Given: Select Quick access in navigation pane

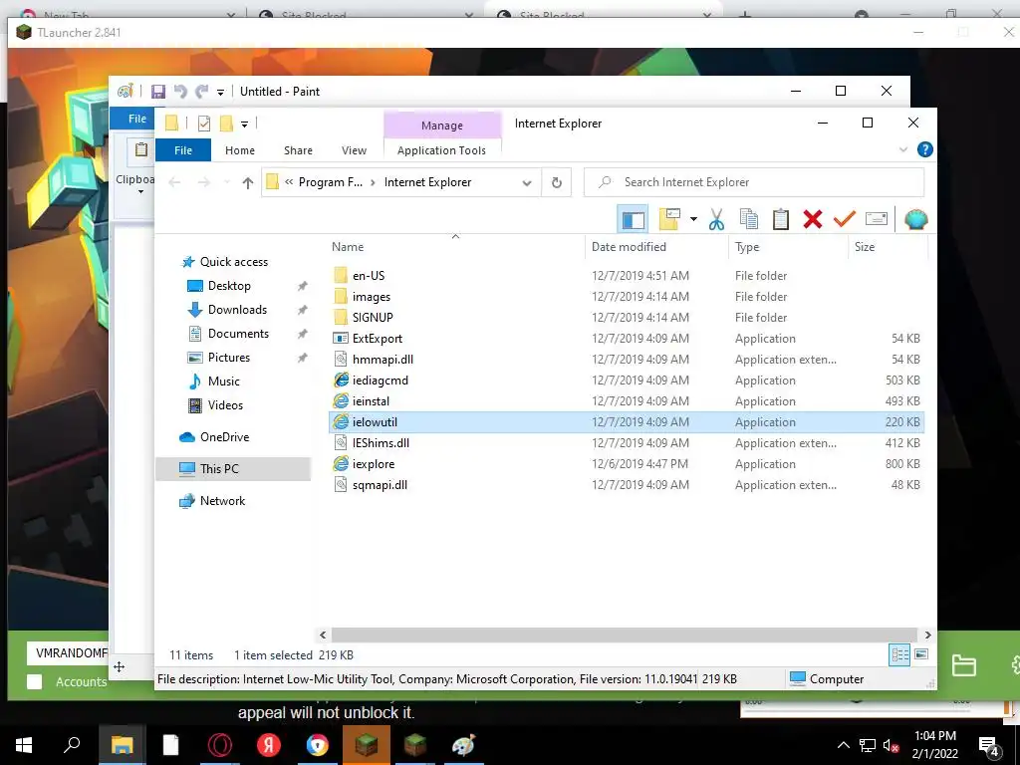Looking at the screenshot, I should coord(233,262).
